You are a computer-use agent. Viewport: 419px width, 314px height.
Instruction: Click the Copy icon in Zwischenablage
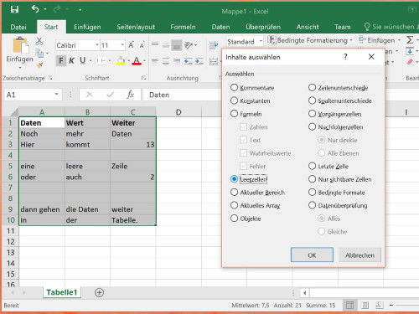(39, 53)
